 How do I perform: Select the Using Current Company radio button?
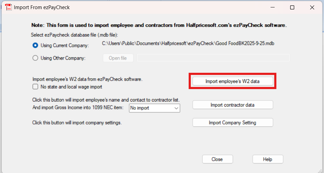point(35,45)
